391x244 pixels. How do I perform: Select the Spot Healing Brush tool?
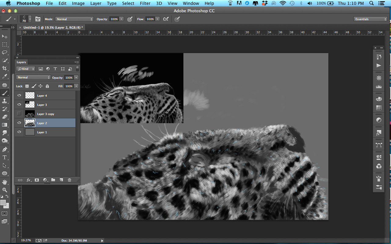tap(5, 85)
